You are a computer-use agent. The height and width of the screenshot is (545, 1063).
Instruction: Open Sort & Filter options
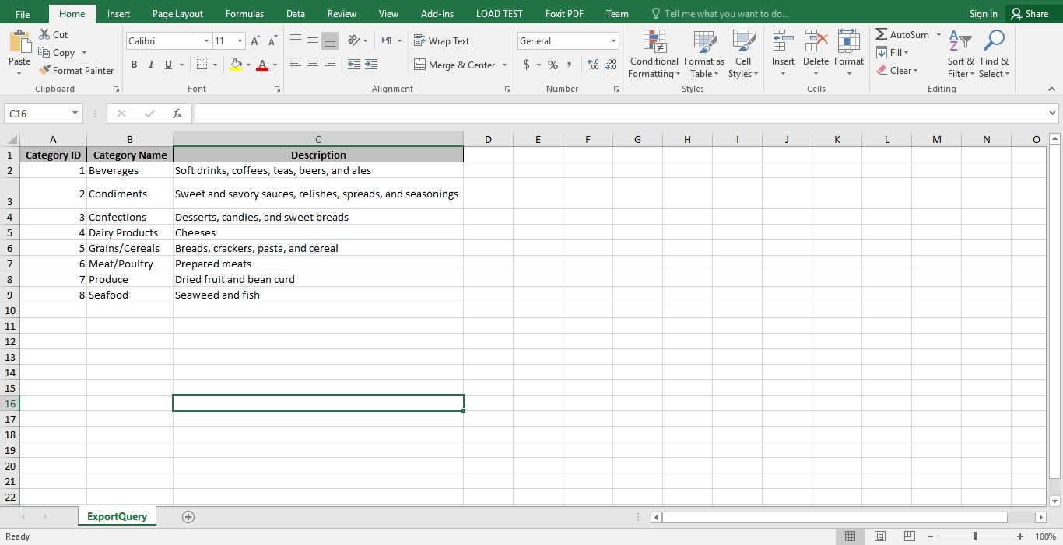coord(960,54)
